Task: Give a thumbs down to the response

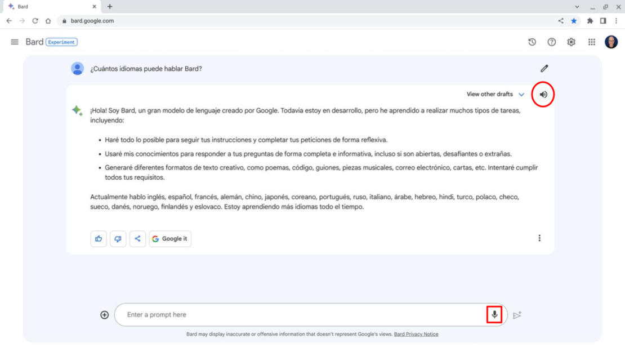Action: pyautogui.click(x=118, y=238)
